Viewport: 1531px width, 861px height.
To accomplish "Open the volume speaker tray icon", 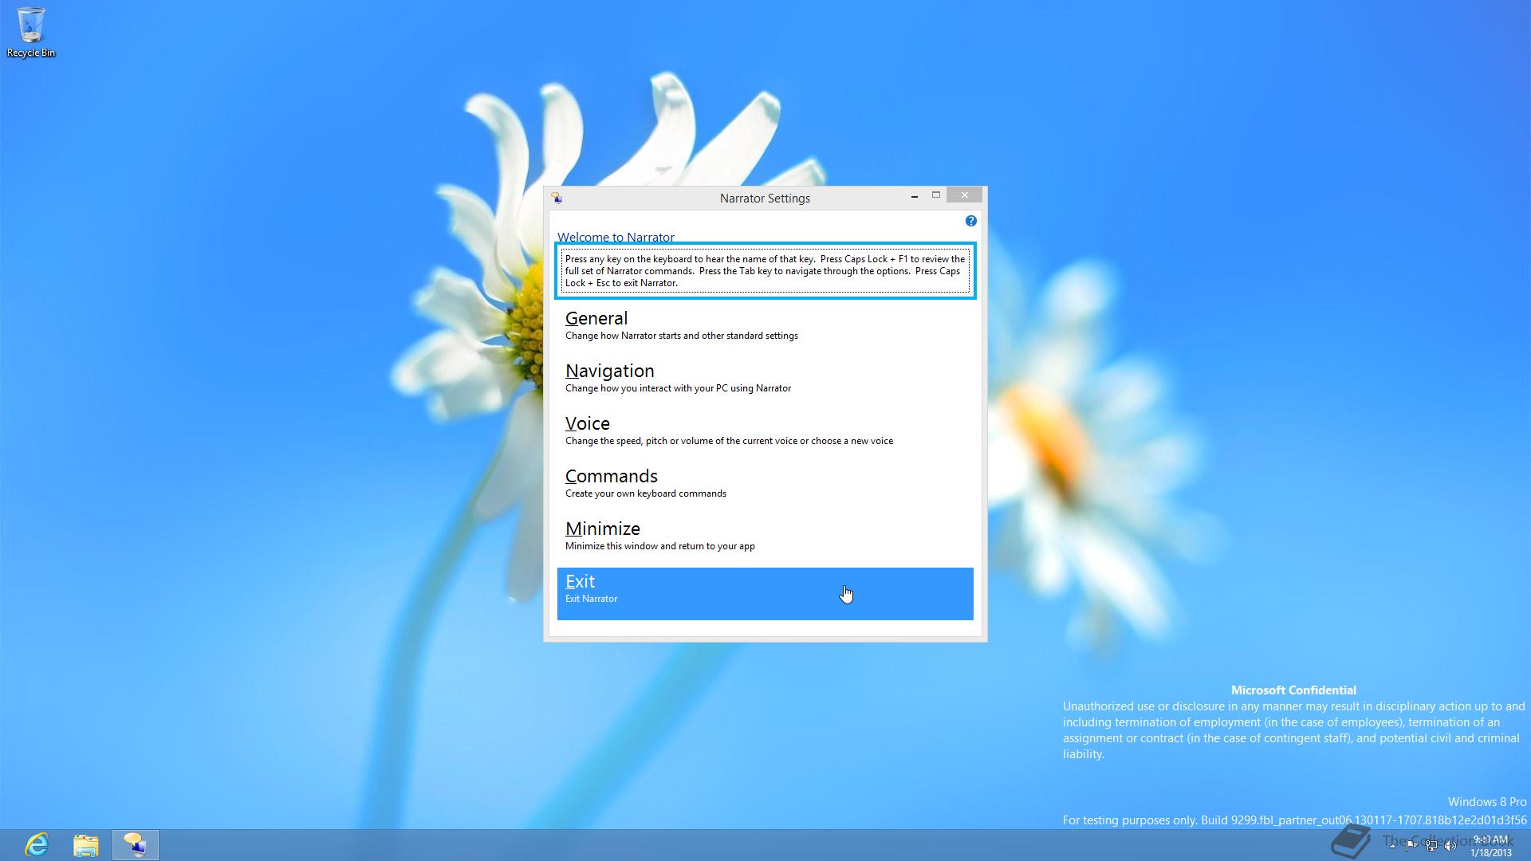I will tap(1450, 846).
